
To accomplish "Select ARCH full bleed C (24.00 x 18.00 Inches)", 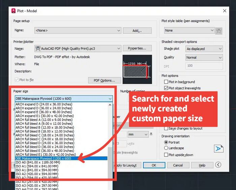I will click(61, 139).
